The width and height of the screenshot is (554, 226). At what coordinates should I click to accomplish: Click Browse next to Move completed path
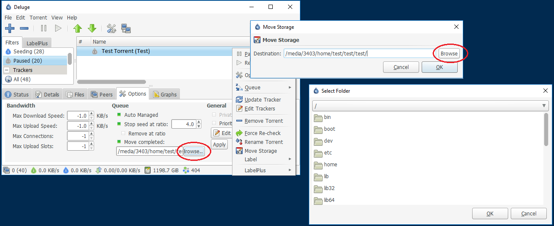point(193,152)
